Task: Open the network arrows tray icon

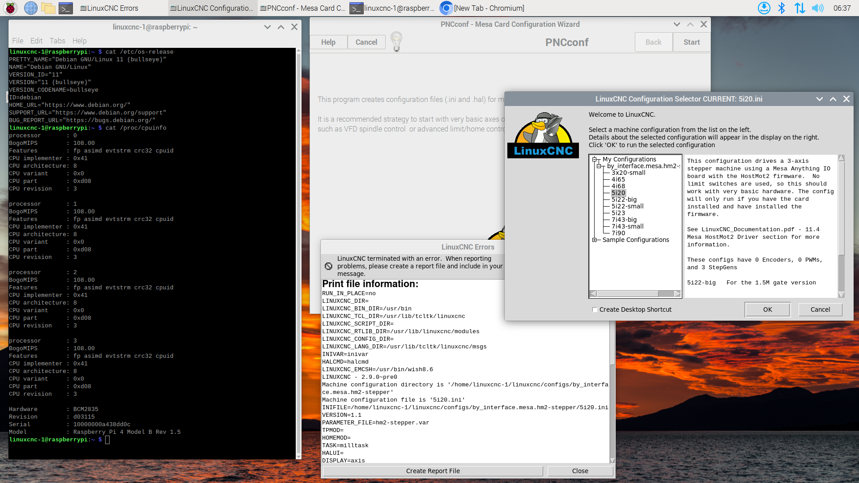Action: (x=799, y=8)
